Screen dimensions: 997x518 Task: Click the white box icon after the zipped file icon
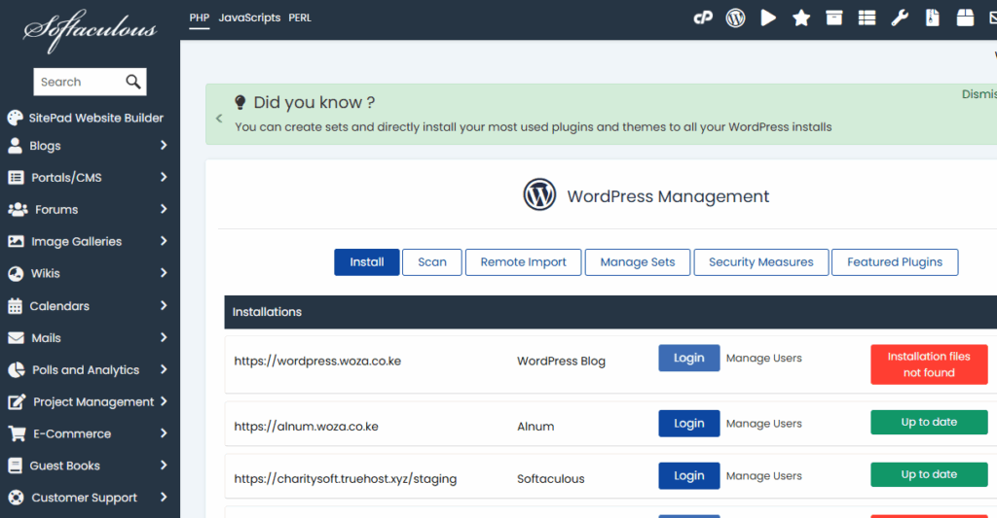[x=965, y=17]
